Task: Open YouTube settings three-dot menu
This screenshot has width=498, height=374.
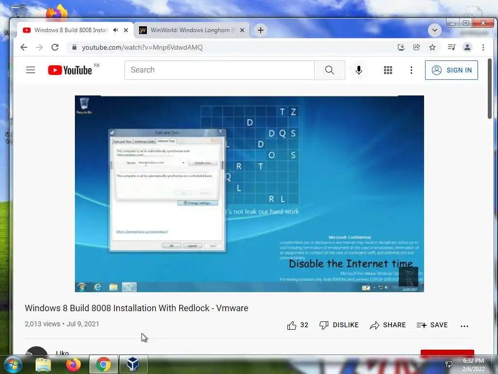Action: pos(411,70)
